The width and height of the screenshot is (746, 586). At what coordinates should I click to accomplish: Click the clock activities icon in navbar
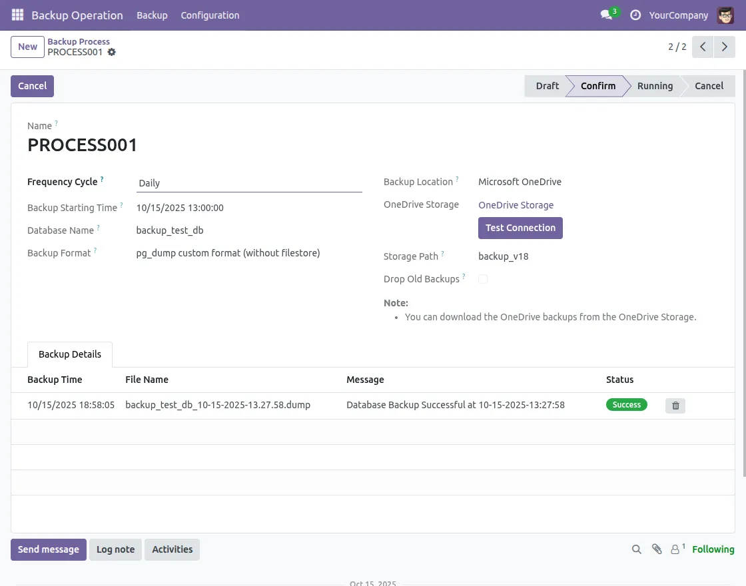pyautogui.click(x=635, y=15)
